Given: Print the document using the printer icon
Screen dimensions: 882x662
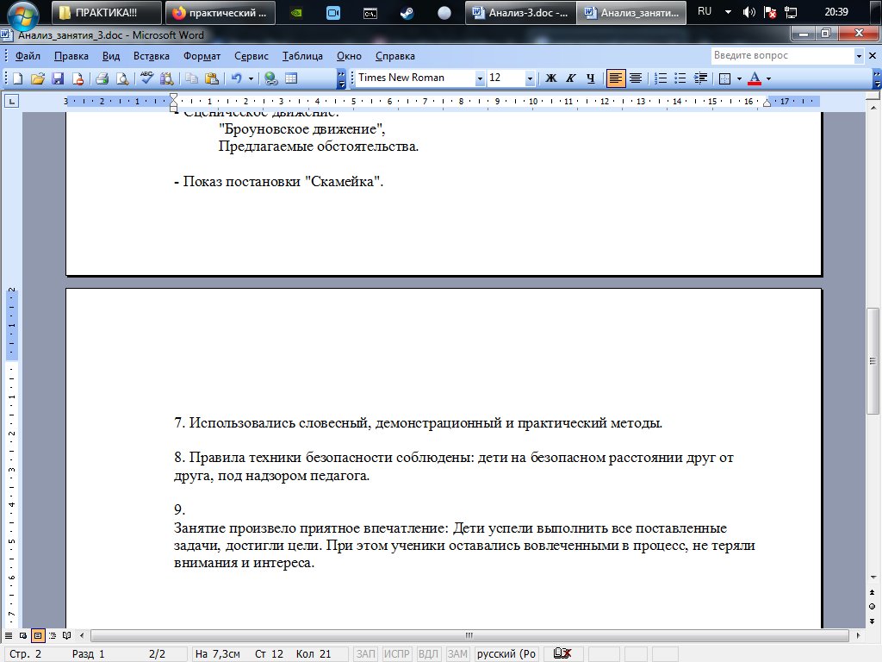Looking at the screenshot, I should coord(102,78).
